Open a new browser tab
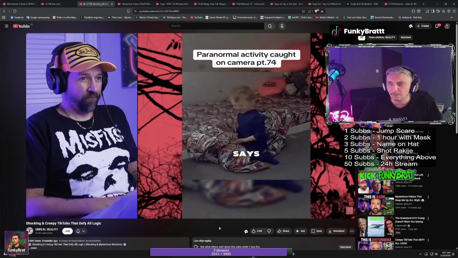Screen dimensions: 458x258 pos(423,4)
